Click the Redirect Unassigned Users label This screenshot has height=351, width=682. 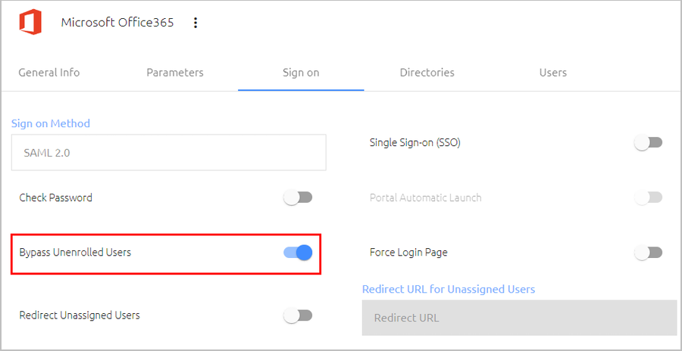(80, 315)
